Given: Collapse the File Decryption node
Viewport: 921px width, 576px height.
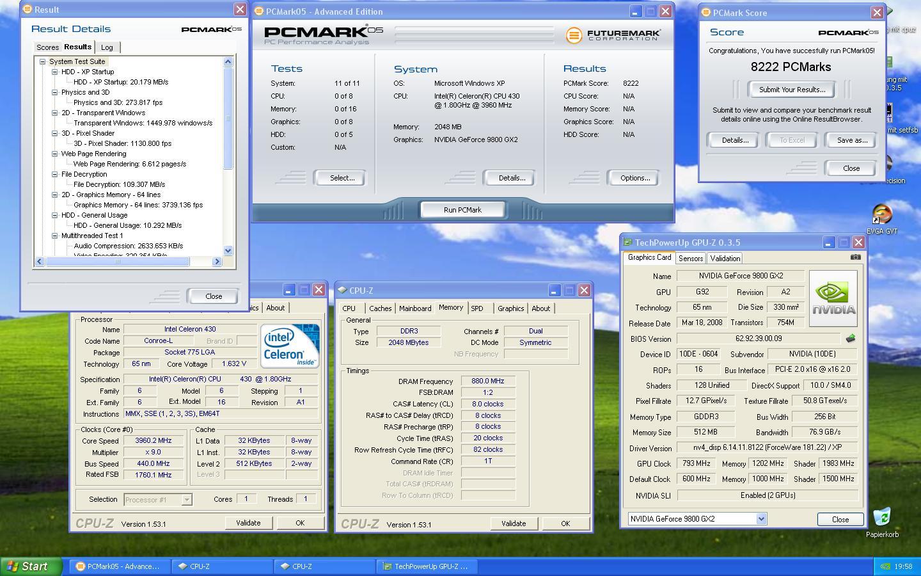Looking at the screenshot, I should click(55, 175).
